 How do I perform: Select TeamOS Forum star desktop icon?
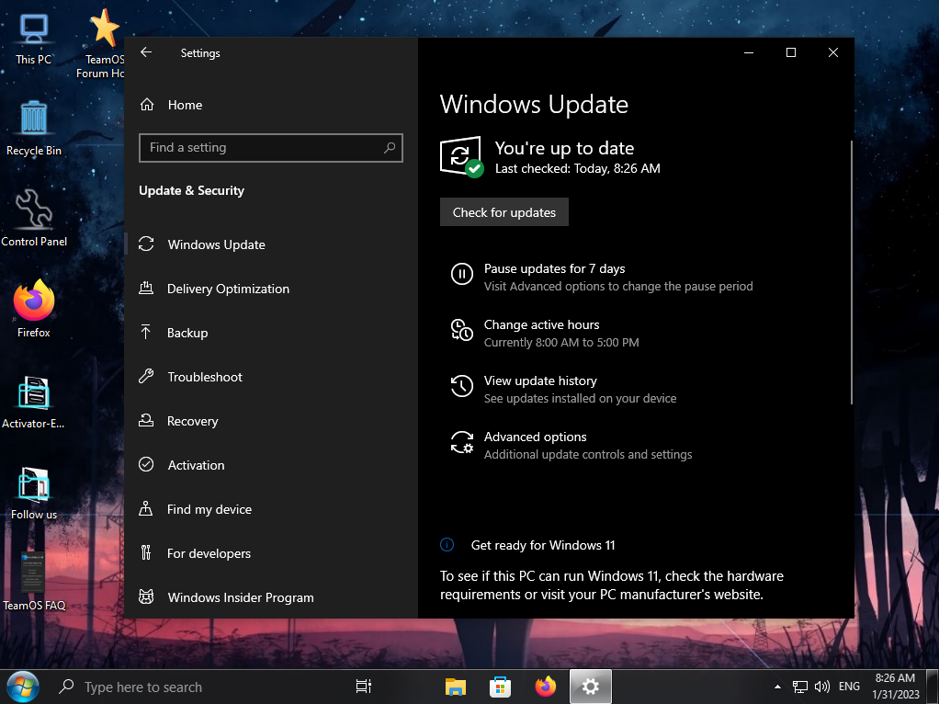pyautogui.click(x=103, y=43)
